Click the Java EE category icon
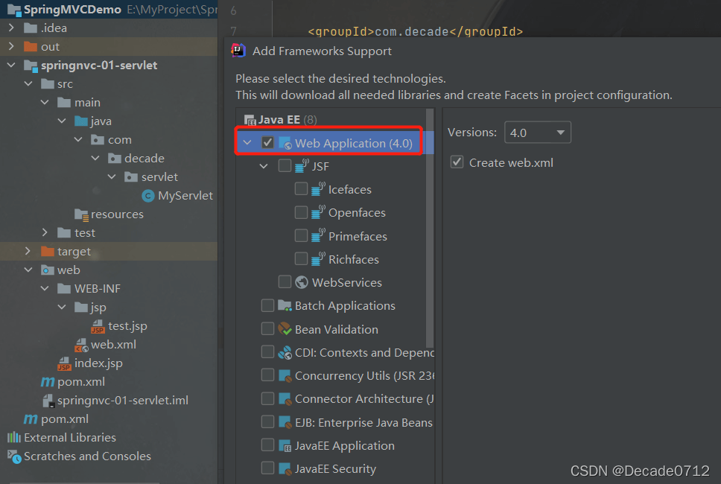Viewport: 721px width, 484px height. pyautogui.click(x=250, y=120)
